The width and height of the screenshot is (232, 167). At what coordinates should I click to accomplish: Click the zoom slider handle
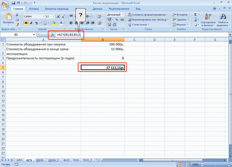click(x=216, y=164)
